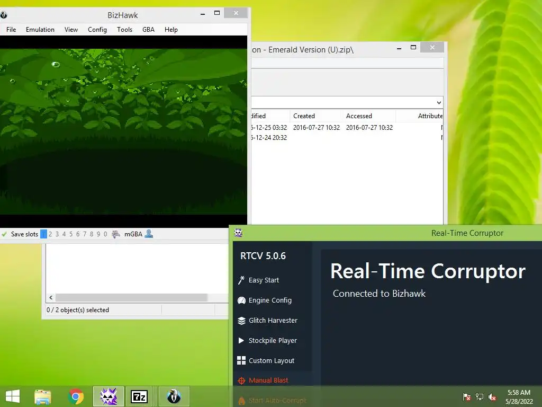Open the Glitch Harvester panel

click(267, 320)
